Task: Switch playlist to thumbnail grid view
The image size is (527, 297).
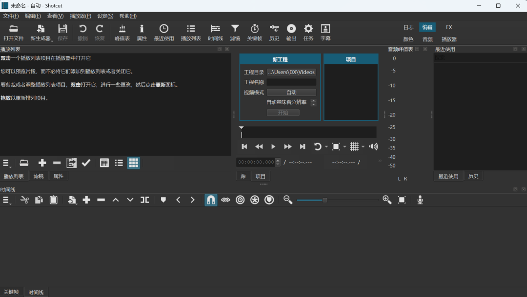Action: [133, 163]
